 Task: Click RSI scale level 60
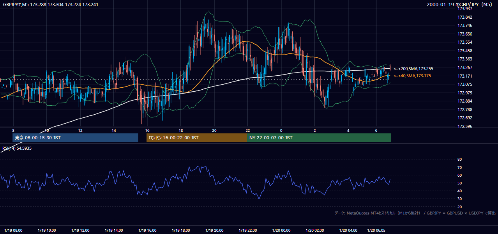[459, 175]
